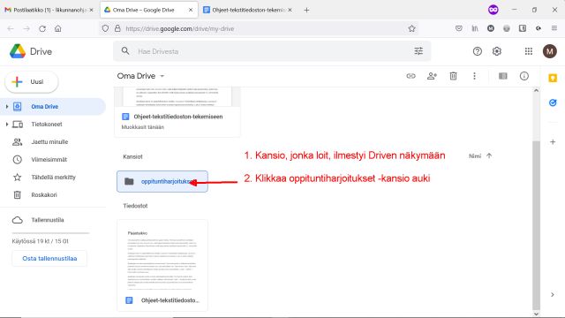Viewport: 565px width, 318px height.
Task: Show details info icon
Action: [x=524, y=76]
